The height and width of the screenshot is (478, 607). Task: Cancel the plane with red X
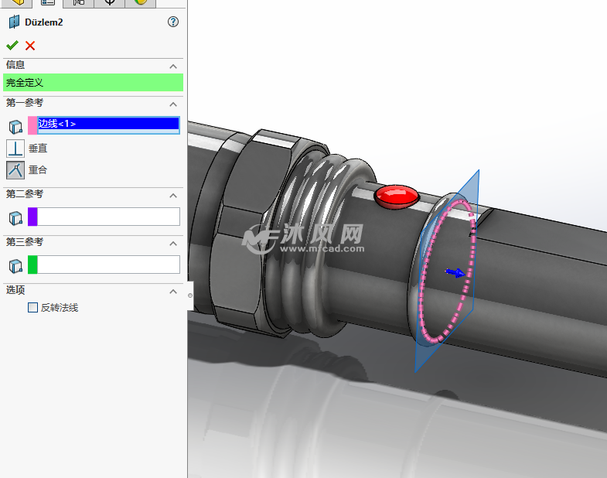pos(30,46)
